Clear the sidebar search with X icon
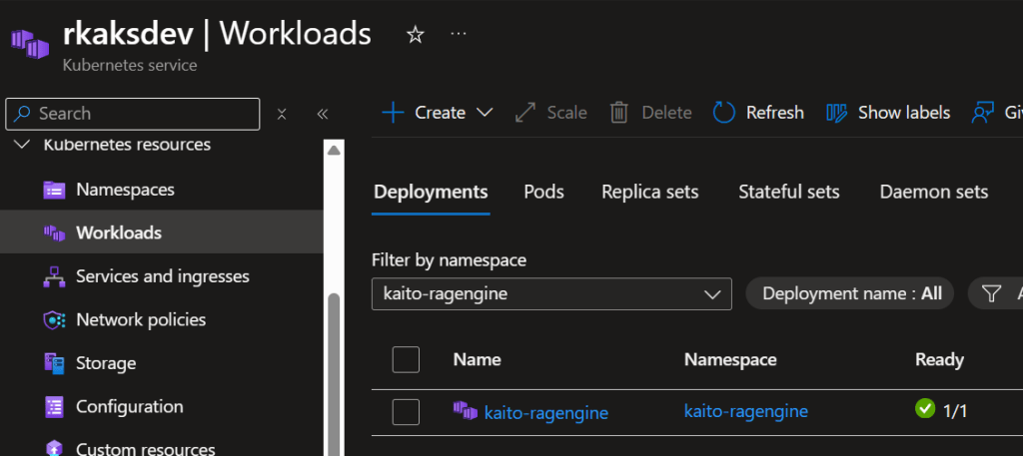 pyautogui.click(x=282, y=114)
